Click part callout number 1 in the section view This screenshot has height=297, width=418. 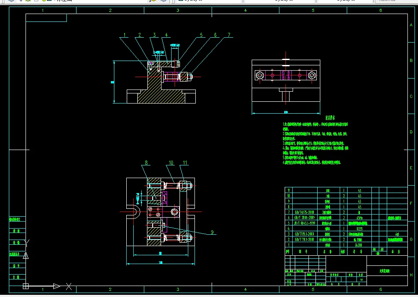[x=125, y=35]
